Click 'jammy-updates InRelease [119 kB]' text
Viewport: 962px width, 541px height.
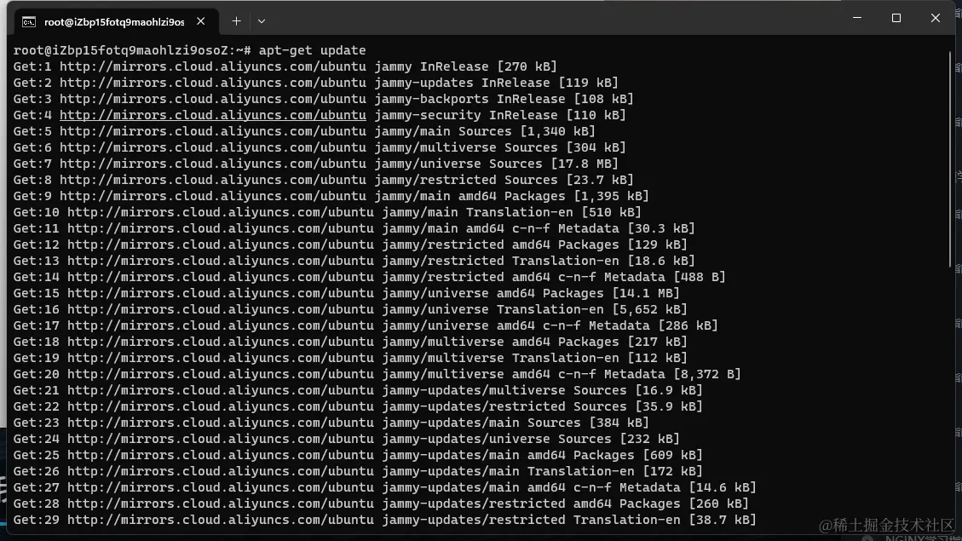(497, 82)
